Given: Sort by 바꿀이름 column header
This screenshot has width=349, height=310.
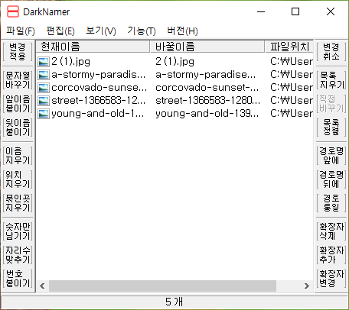Looking at the screenshot, I should coord(207,47).
